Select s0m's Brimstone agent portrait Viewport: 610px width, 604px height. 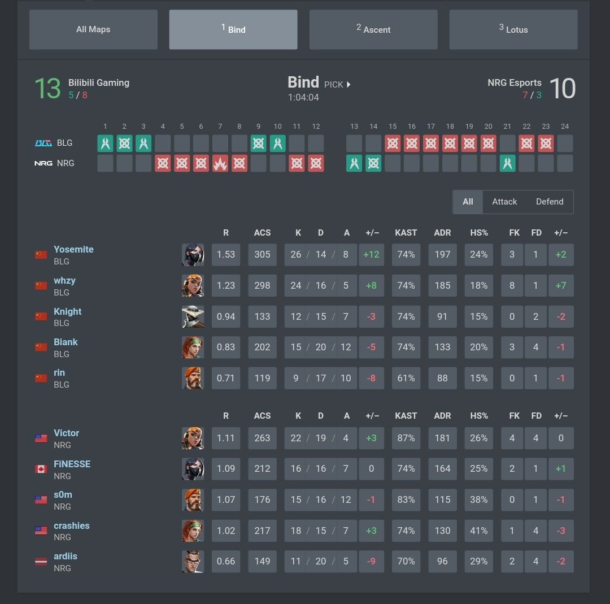[193, 499]
